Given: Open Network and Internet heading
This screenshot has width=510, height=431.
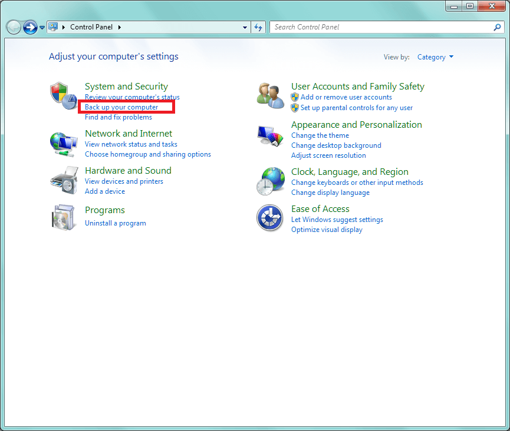Looking at the screenshot, I should pos(129,134).
